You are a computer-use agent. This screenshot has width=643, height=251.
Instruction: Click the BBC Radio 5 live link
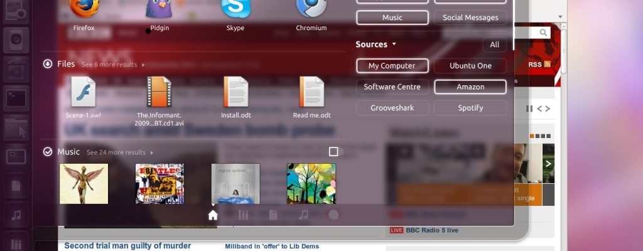click(431, 230)
